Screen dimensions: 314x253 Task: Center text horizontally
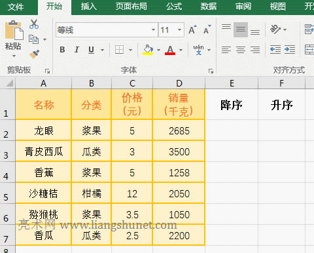pyautogui.click(x=241, y=50)
